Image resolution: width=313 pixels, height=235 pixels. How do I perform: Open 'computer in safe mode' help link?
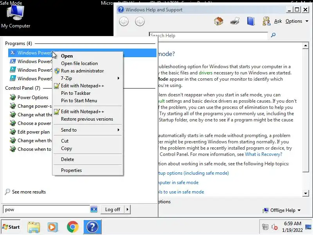[178, 183]
